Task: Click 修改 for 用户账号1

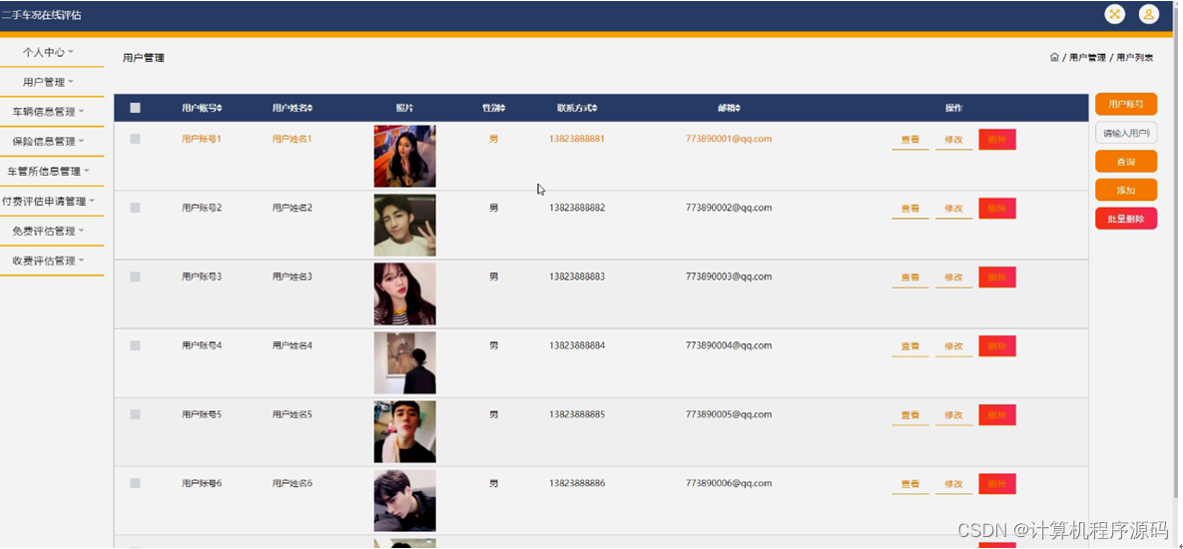Action: [953, 141]
